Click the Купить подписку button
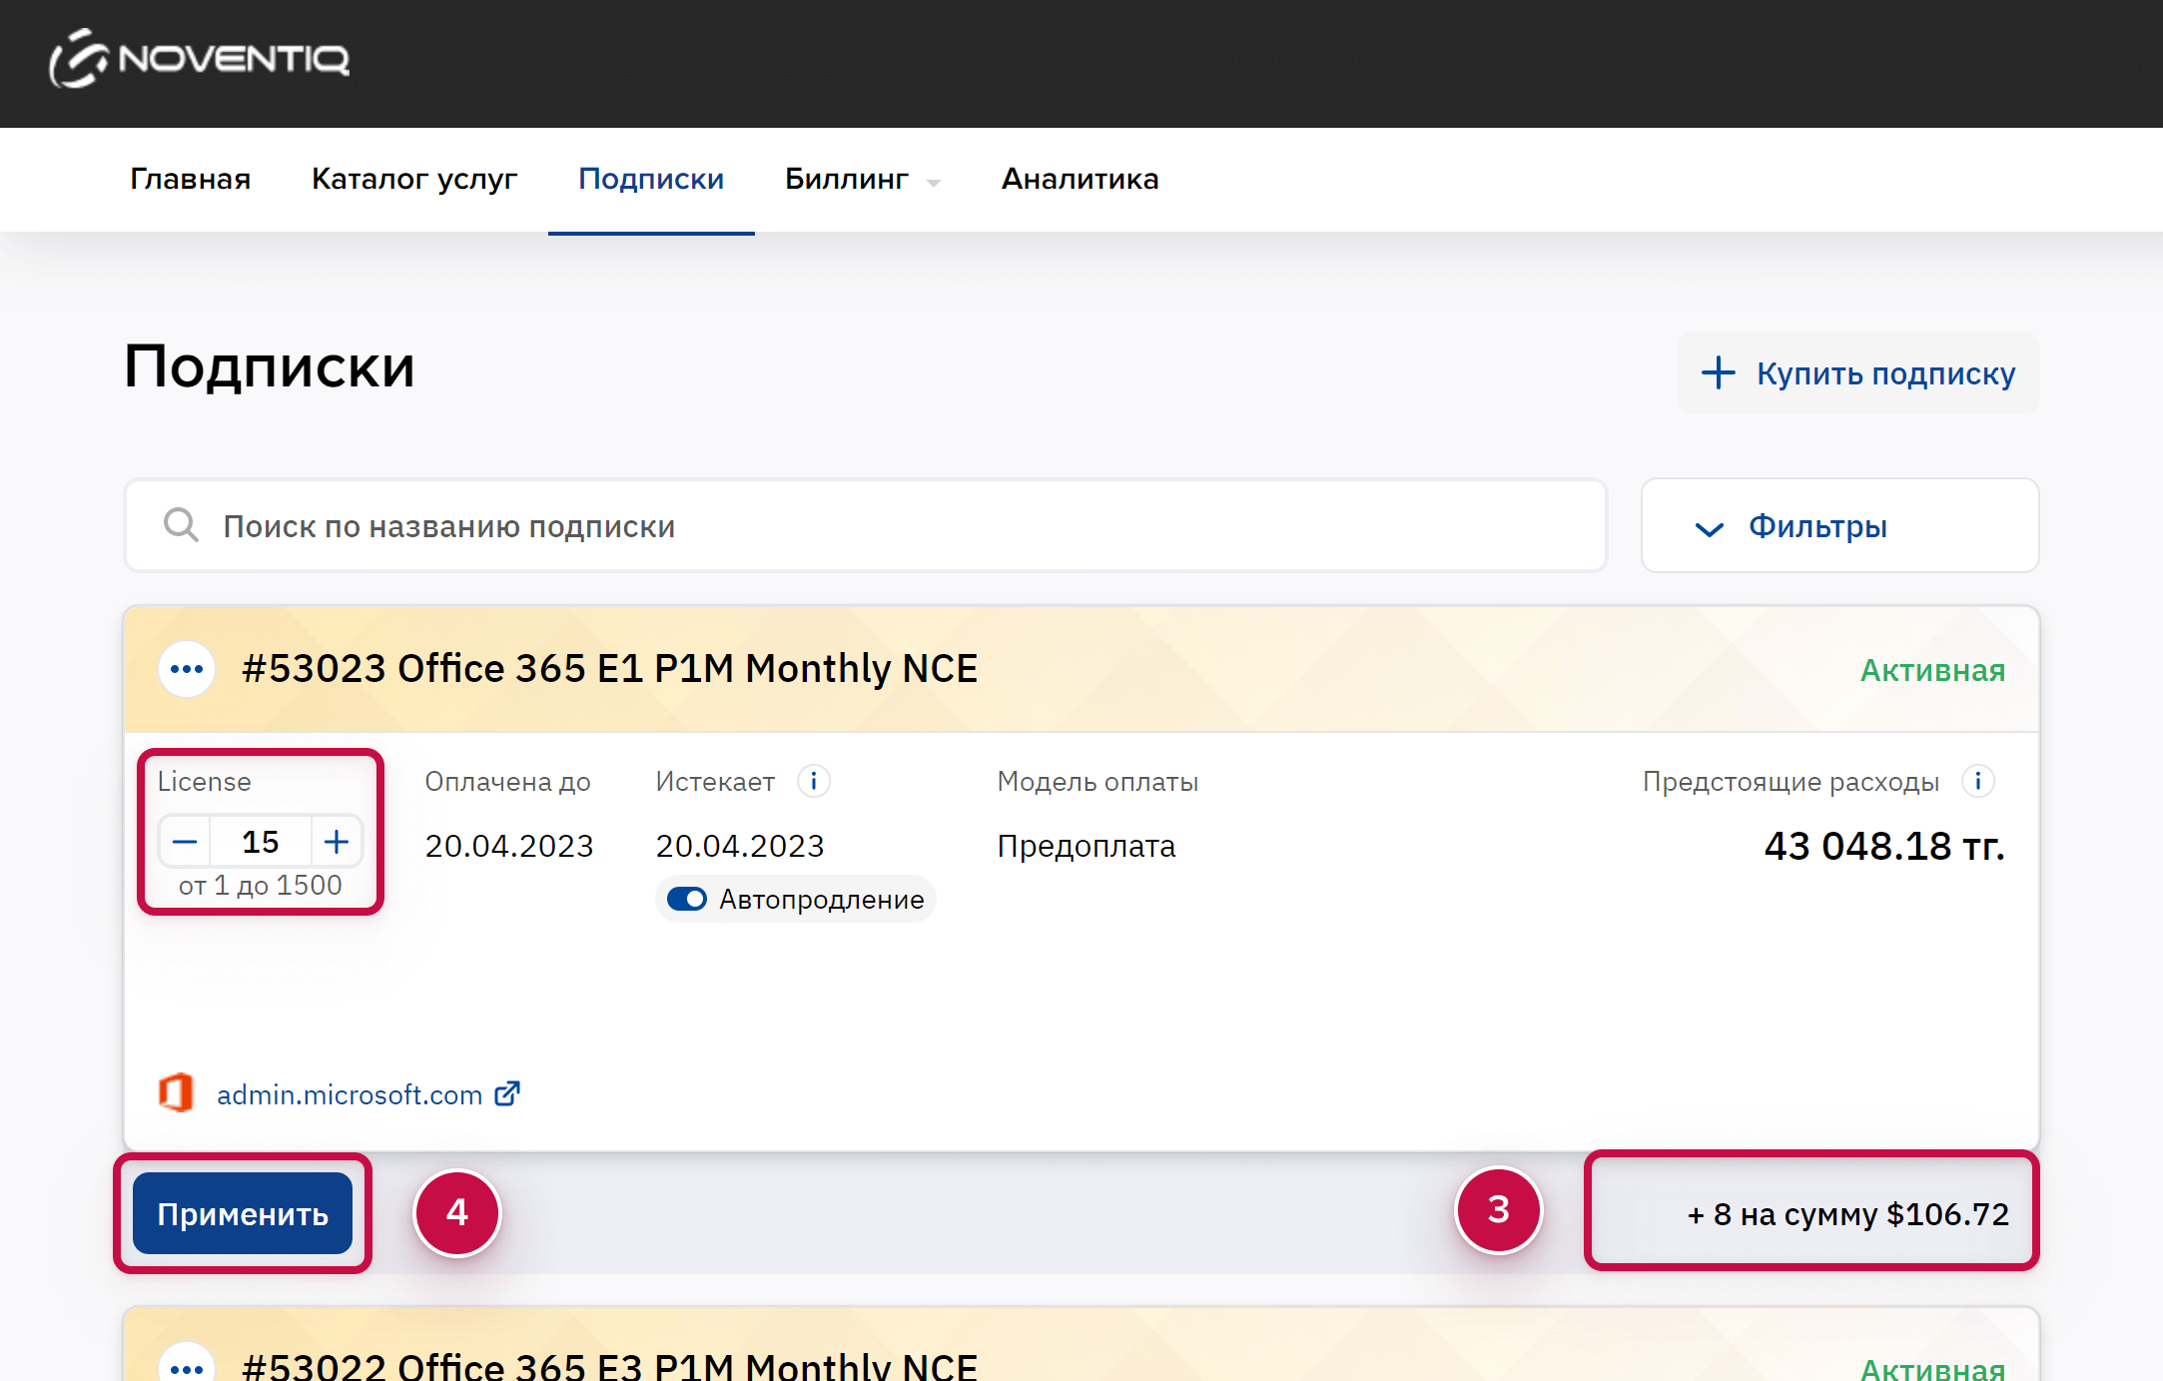This screenshot has width=2163, height=1381. click(1857, 372)
